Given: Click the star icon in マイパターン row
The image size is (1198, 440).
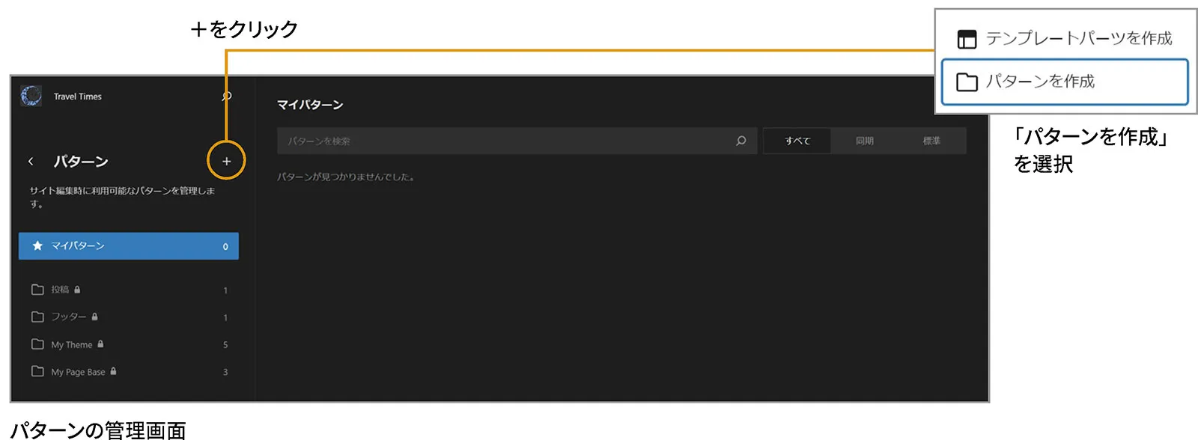Looking at the screenshot, I should click(37, 246).
